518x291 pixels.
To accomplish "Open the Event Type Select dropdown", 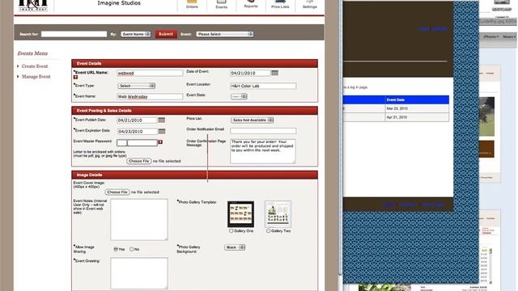I will coord(136,86).
